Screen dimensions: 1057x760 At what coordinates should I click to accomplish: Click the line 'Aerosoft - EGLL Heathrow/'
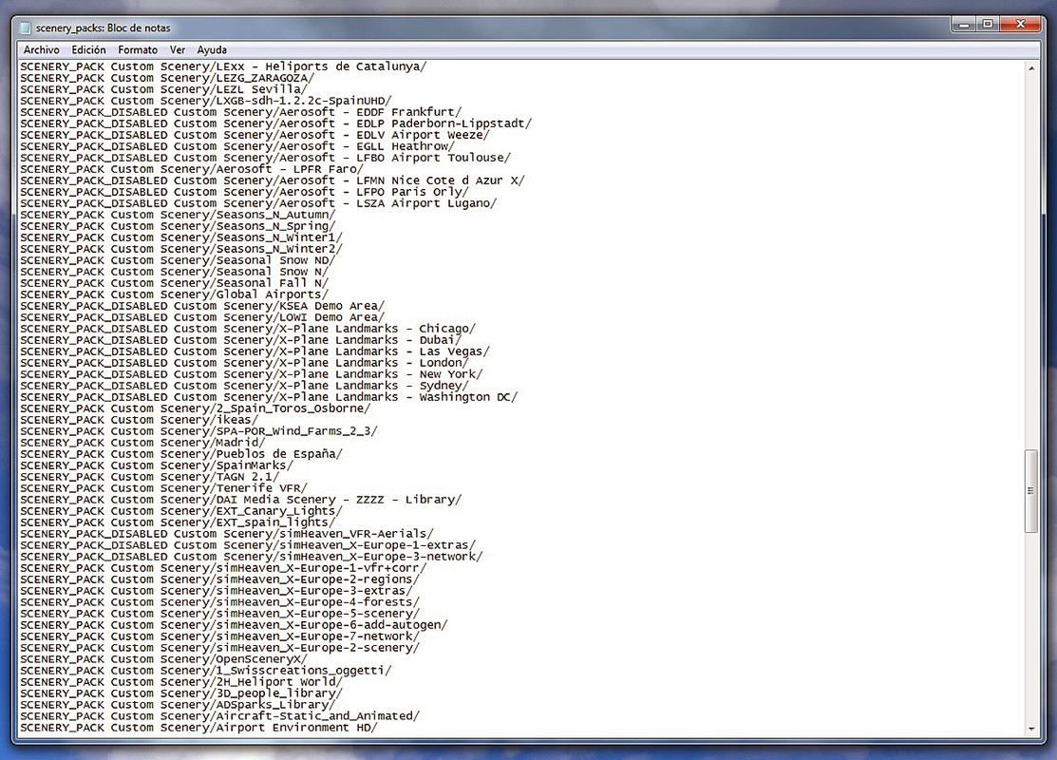click(237, 147)
